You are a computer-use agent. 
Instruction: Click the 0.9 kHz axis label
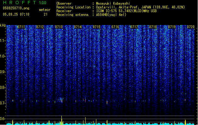coord(3,72)
